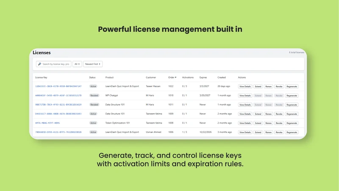The width and height of the screenshot is (339, 191).
Task: Click the Order # column header
Action: pos(172,77)
